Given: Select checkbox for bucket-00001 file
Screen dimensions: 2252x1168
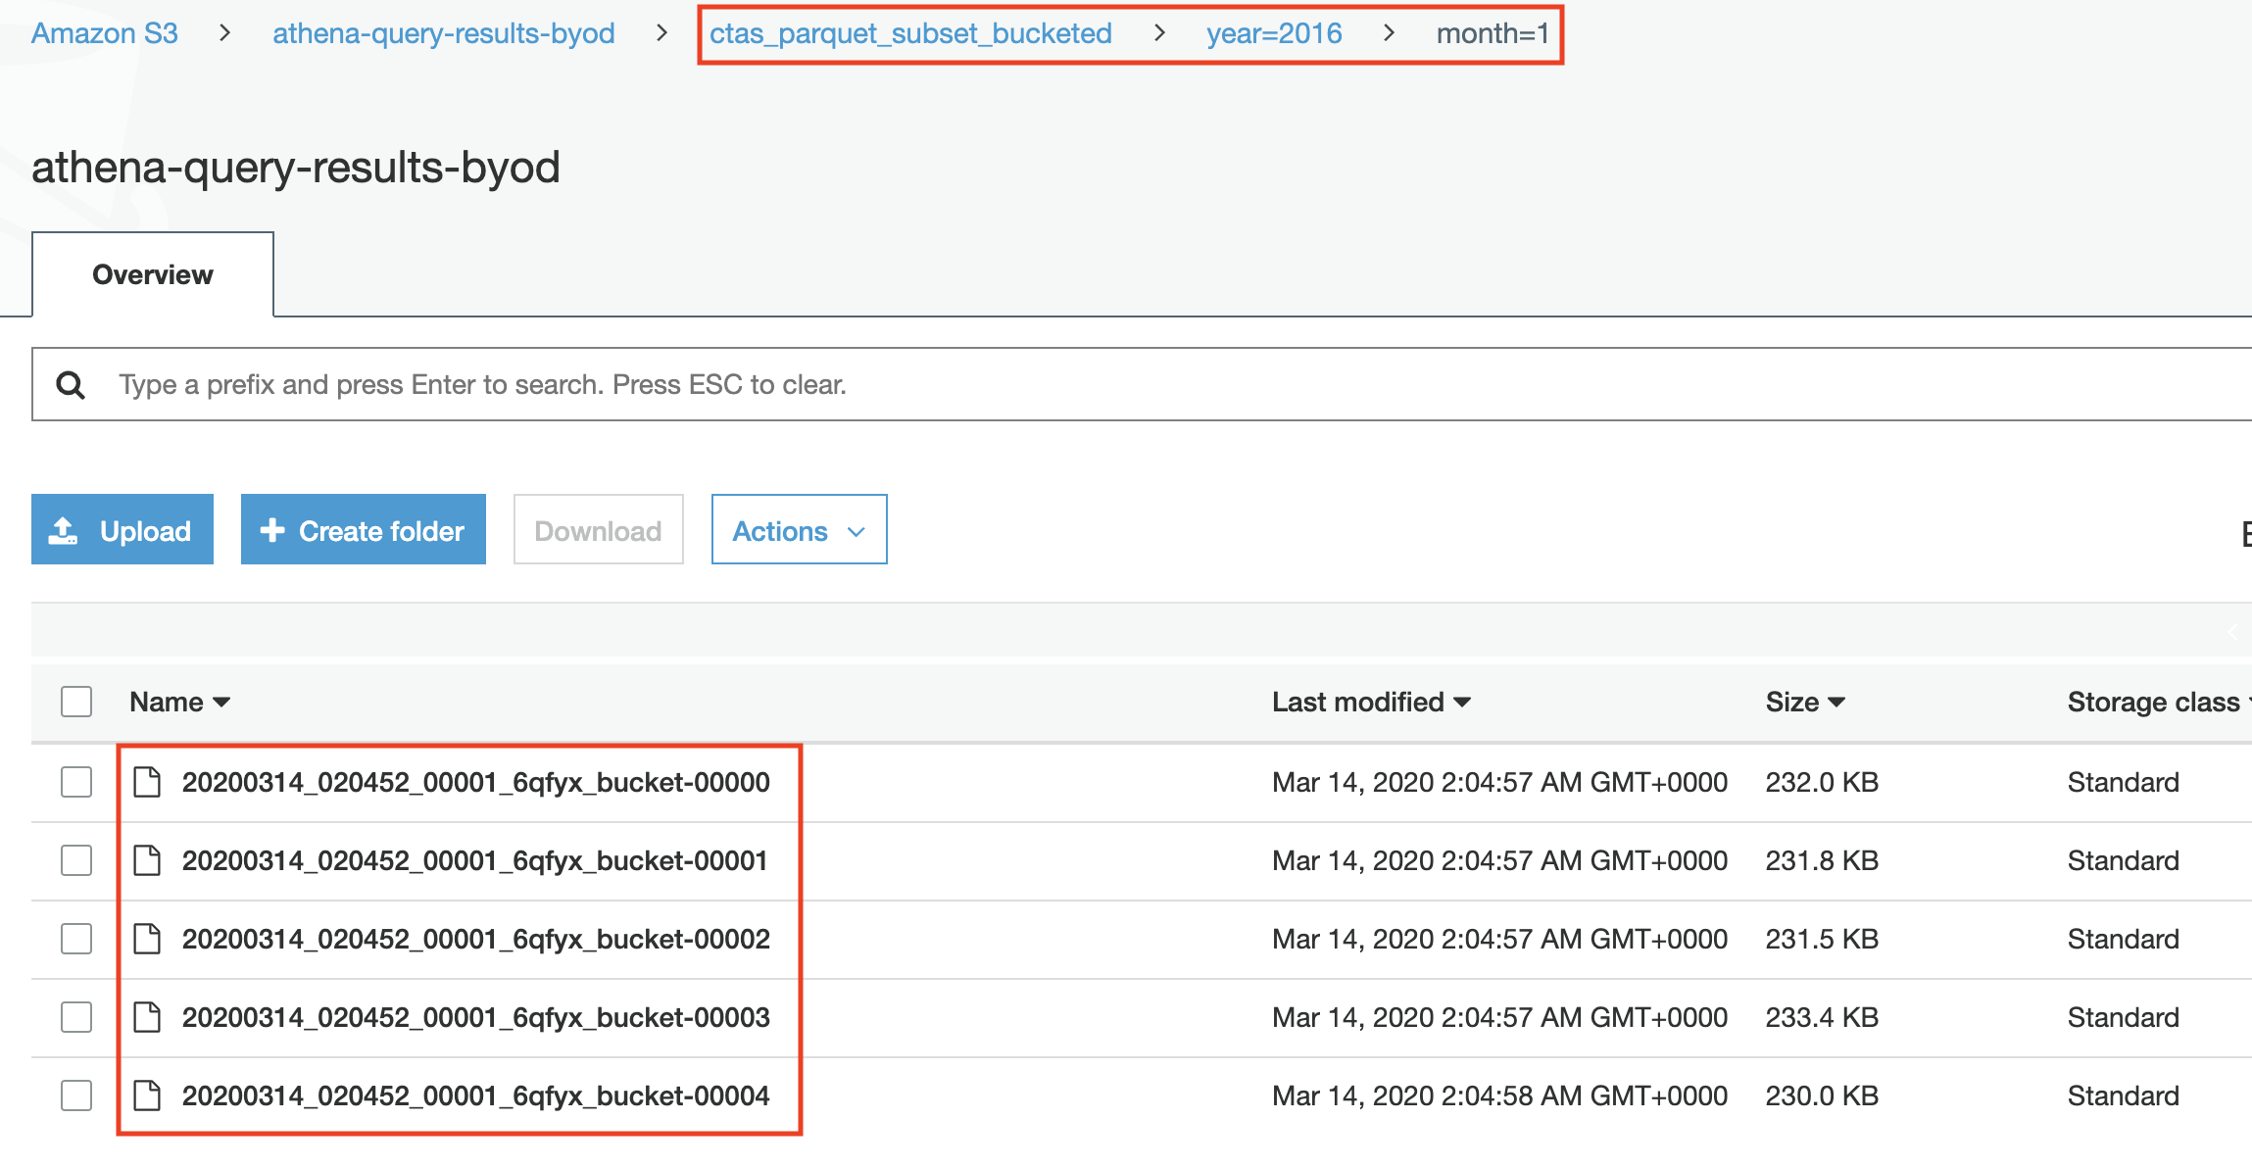Looking at the screenshot, I should [76, 860].
